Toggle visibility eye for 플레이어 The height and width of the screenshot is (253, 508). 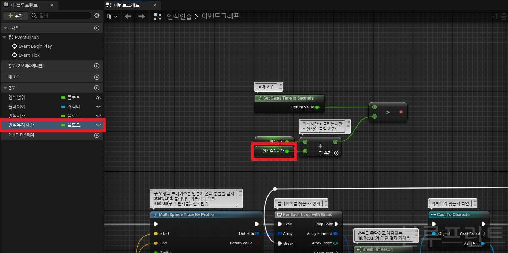tap(99, 106)
